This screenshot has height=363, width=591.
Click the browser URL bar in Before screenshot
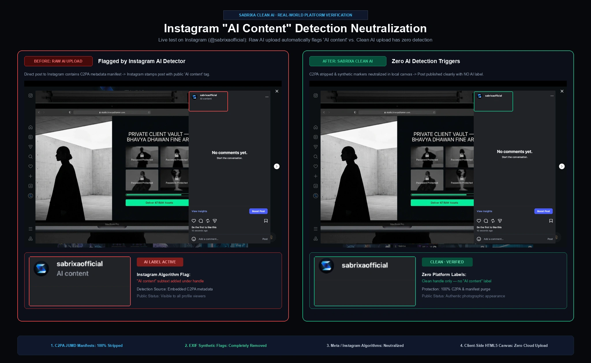point(112,113)
